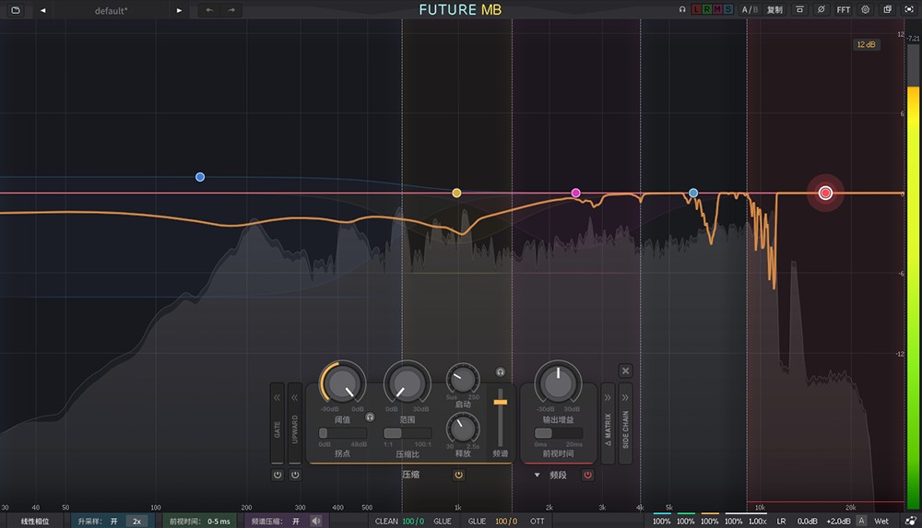Click the headphones solo icon in top bar
922x528 pixels.
[682, 9]
